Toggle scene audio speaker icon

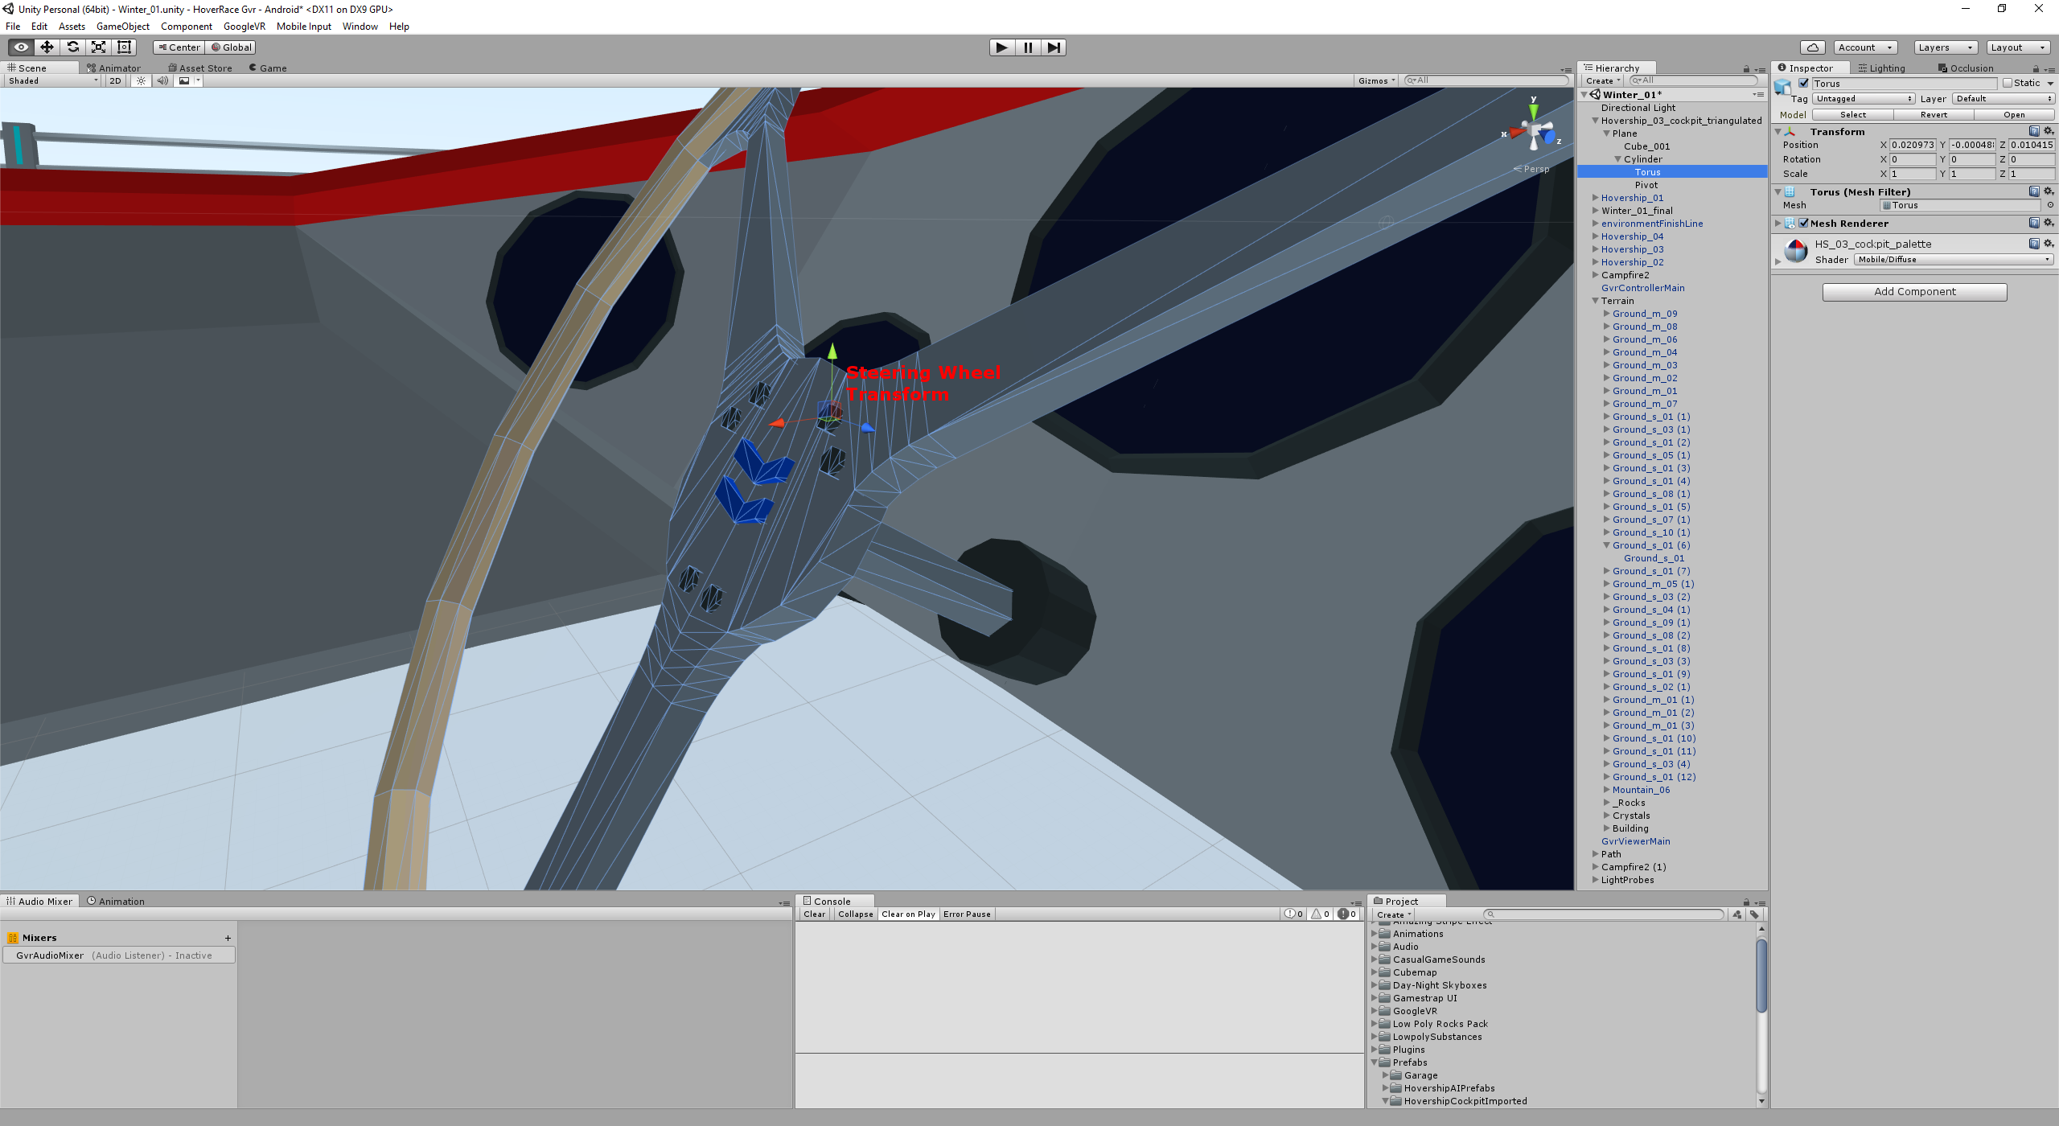162,80
